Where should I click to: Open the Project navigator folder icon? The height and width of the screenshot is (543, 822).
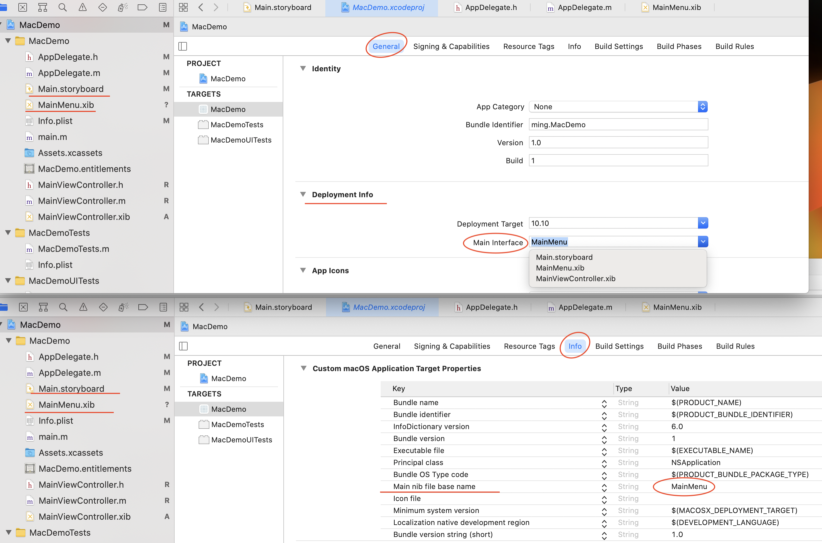coord(4,7)
